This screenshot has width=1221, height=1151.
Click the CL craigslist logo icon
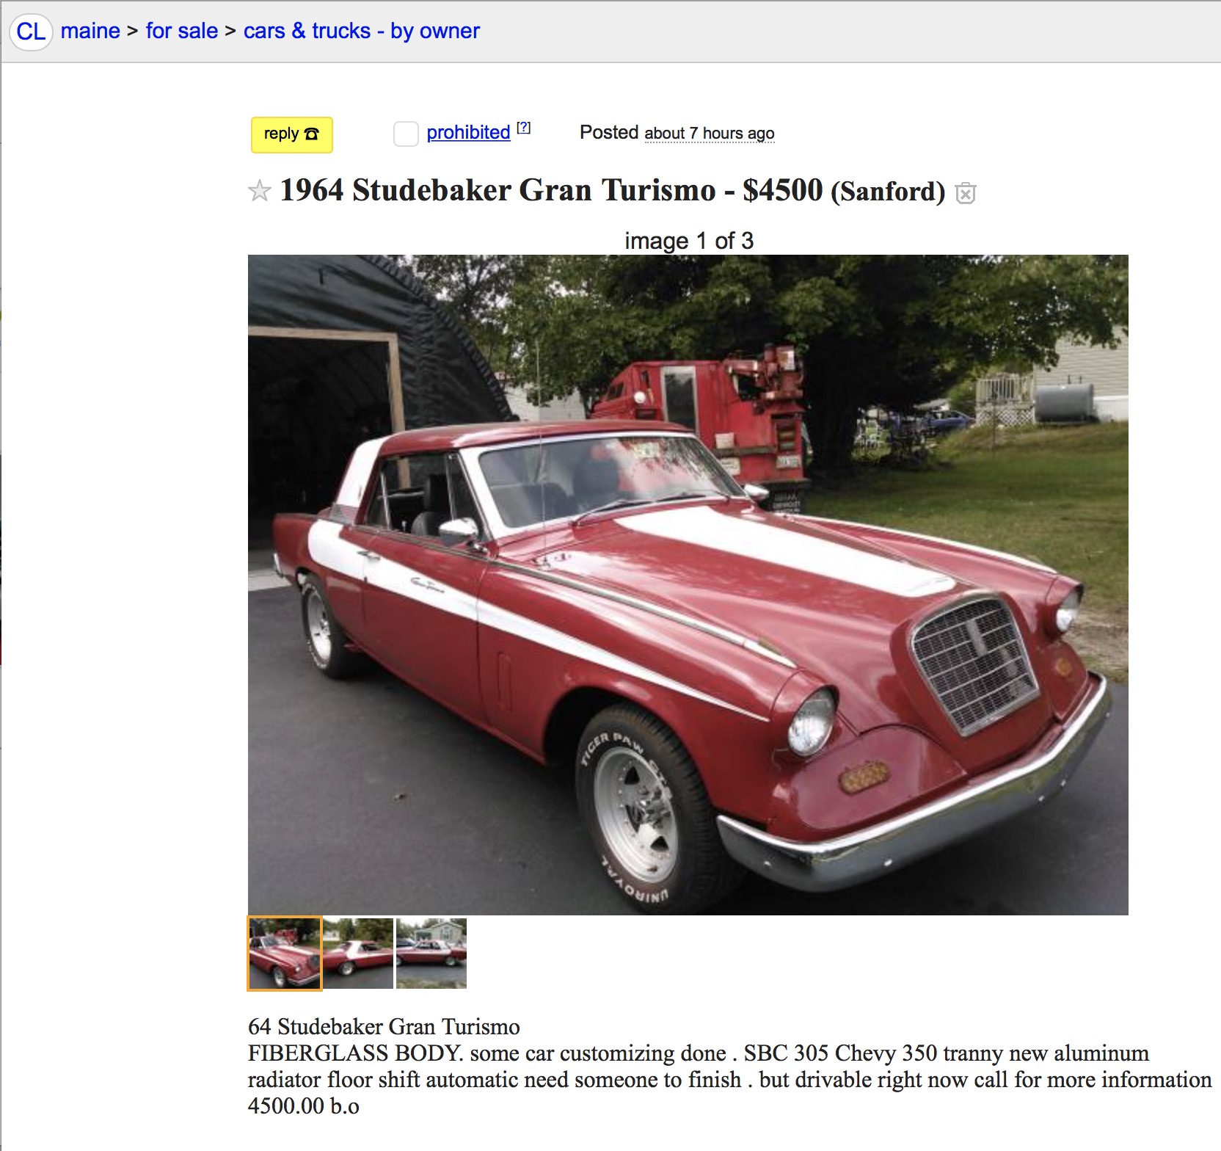pyautogui.click(x=31, y=32)
